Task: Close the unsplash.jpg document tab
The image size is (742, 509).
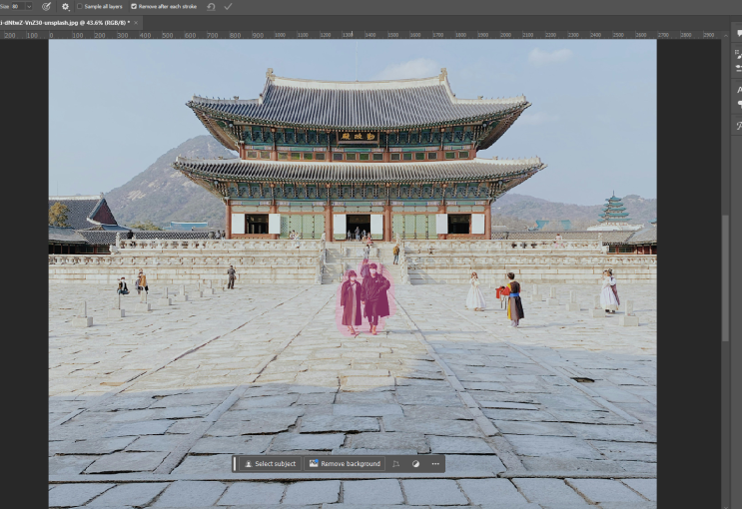Action: point(136,22)
